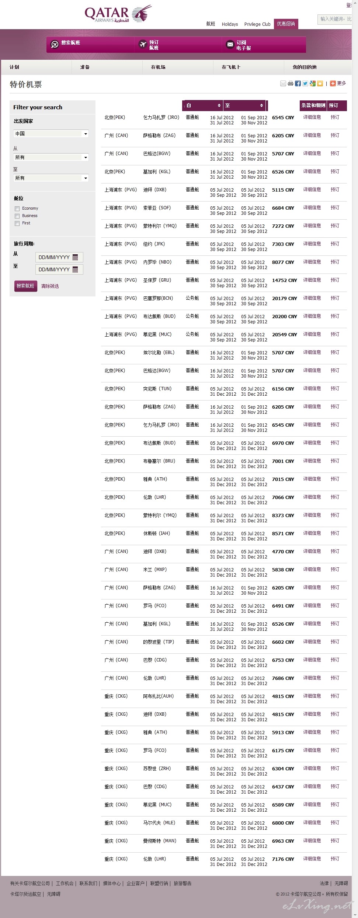This screenshot has width=358, height=918.
Task: Click the yellow star favorites icon
Action: pyautogui.click(x=320, y=83)
